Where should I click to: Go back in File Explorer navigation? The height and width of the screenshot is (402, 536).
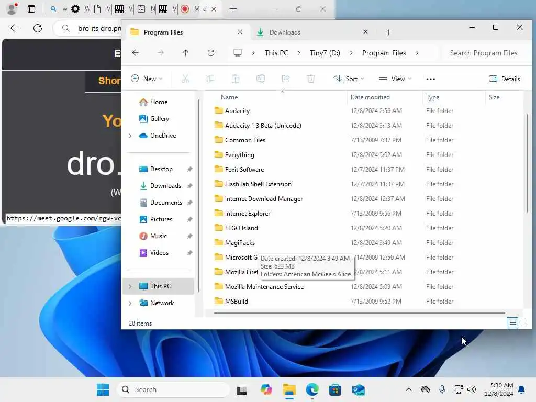pos(136,53)
